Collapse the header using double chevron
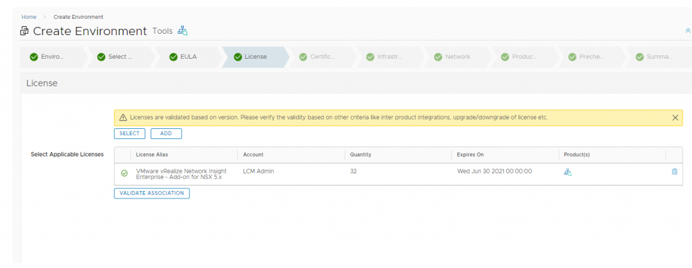Image resolution: width=692 pixels, height=268 pixels. pyautogui.click(x=687, y=31)
